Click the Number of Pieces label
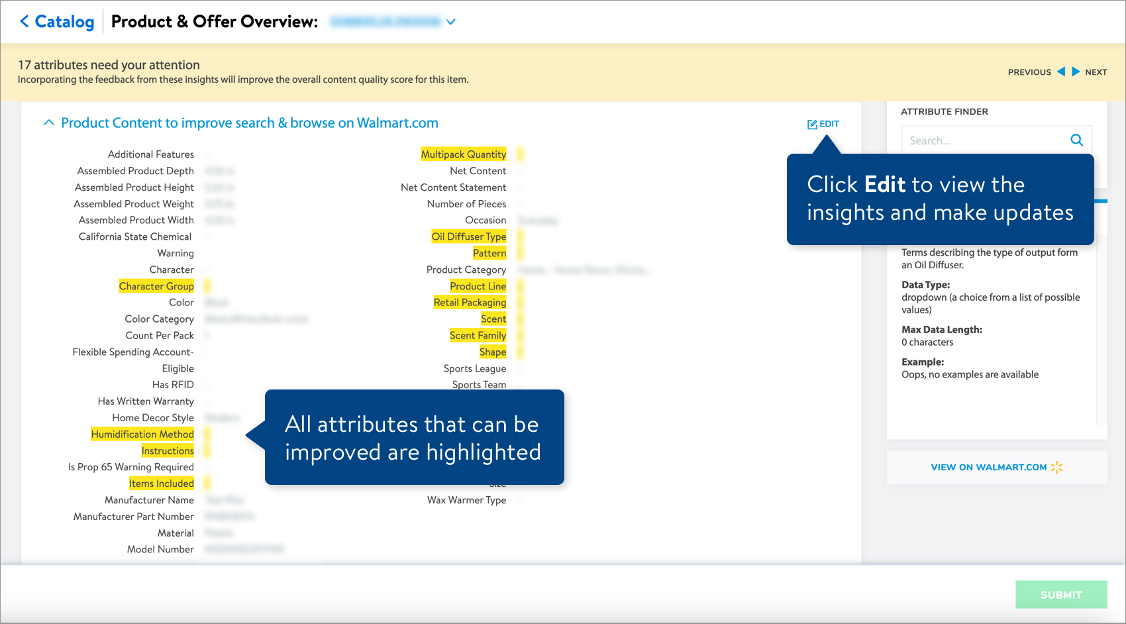 (x=466, y=204)
